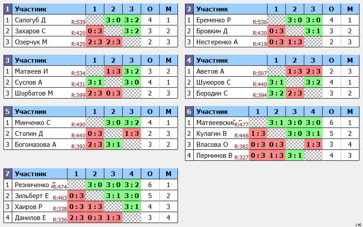Click group 5 number badge
363x227 pixels.
[x=7, y=112]
